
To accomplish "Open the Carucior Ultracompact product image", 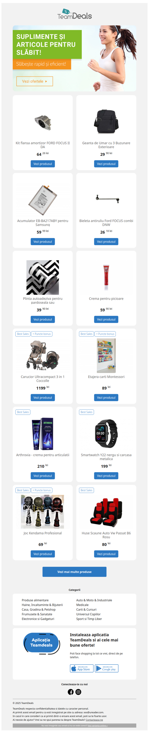I will (x=42, y=355).
